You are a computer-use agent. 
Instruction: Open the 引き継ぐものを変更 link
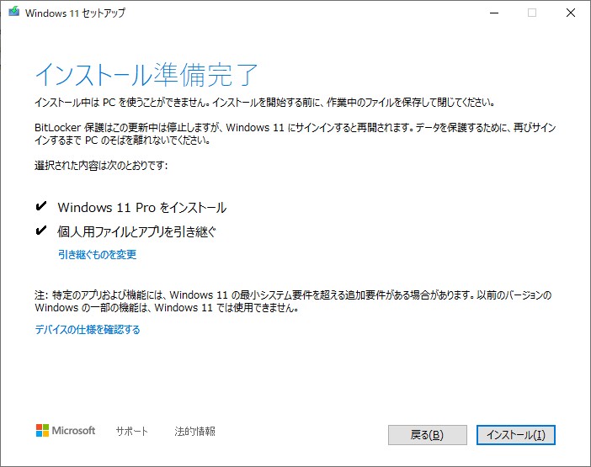tap(98, 255)
